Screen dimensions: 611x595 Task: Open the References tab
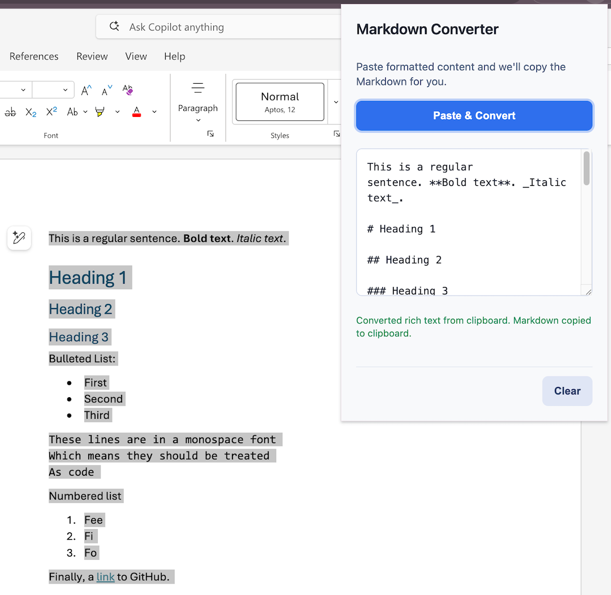pyautogui.click(x=34, y=57)
